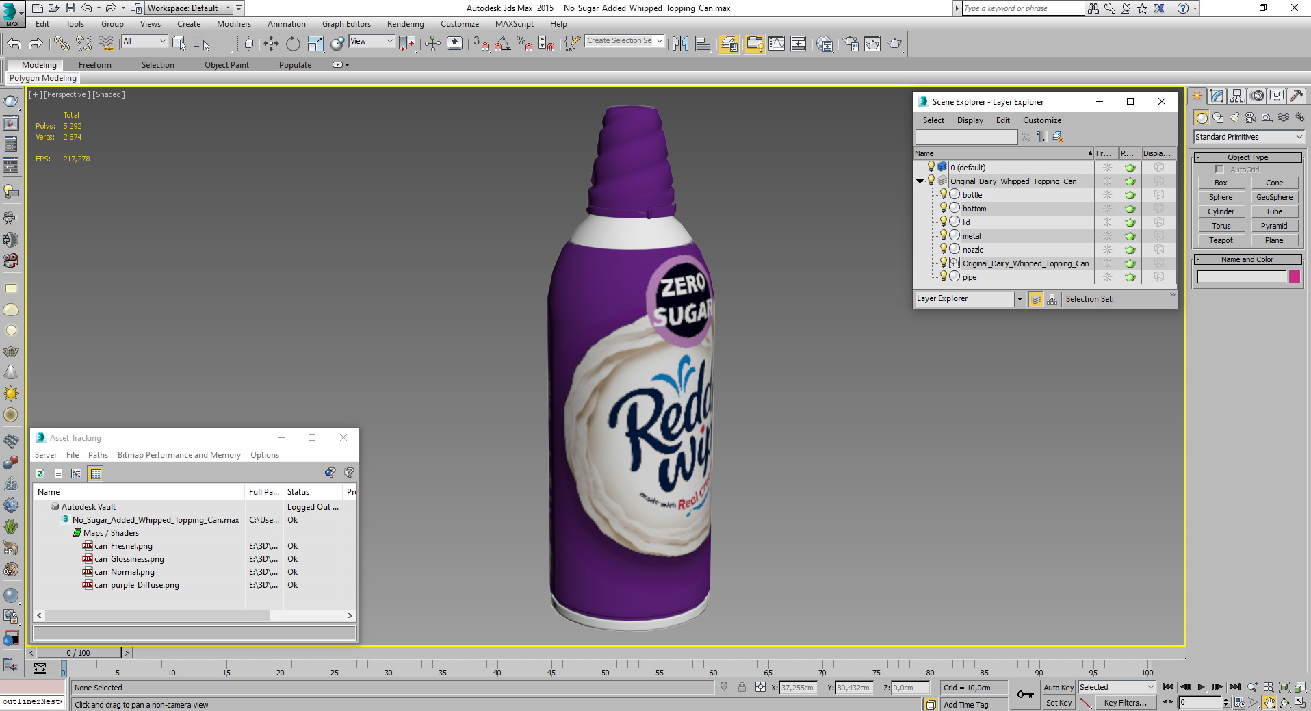The width and height of the screenshot is (1311, 711).
Task: Open the Rendered Frame Window
Action: pyautogui.click(x=872, y=44)
